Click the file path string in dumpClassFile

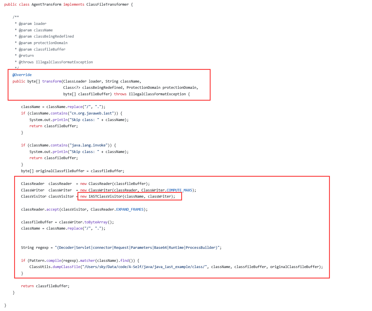coord(144,267)
